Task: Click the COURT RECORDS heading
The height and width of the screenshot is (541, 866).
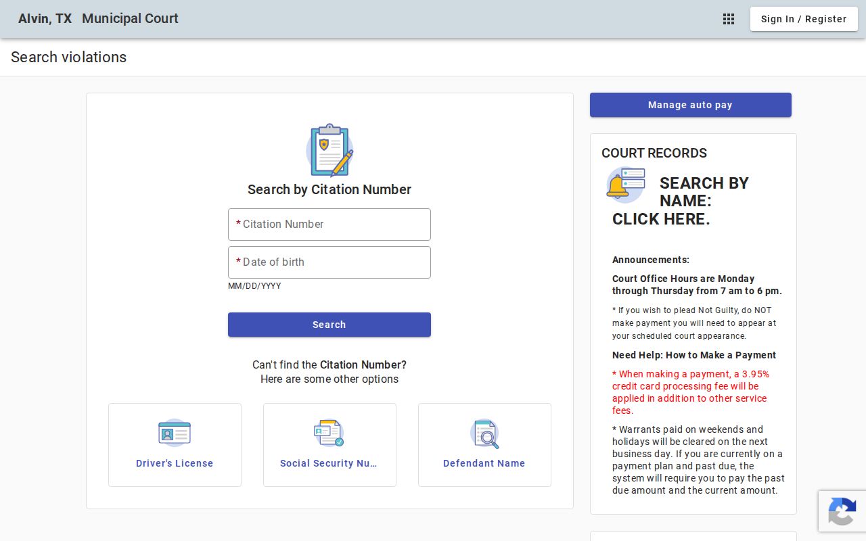Action: point(654,153)
